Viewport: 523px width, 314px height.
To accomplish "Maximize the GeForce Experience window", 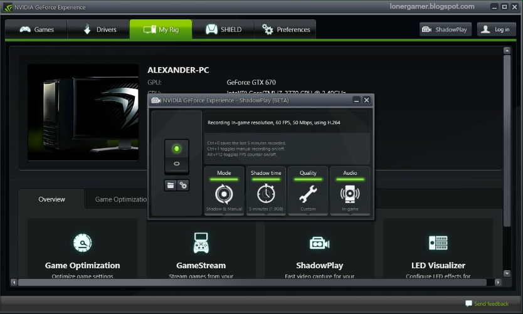I will coord(505,7).
